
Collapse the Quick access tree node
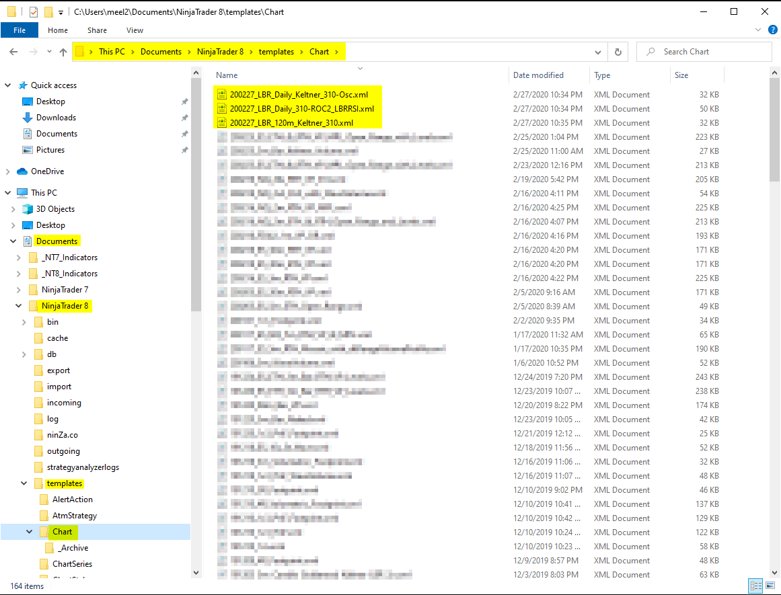point(7,85)
